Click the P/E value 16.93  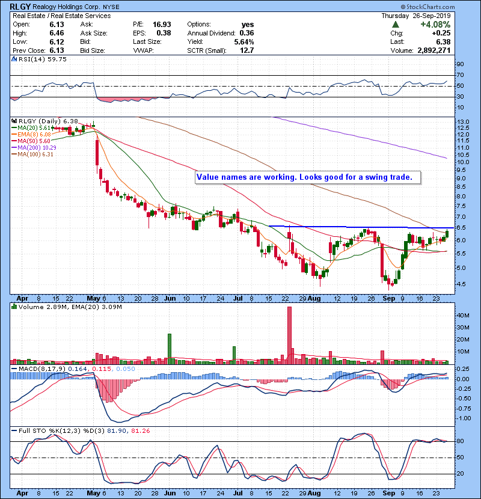coord(162,25)
